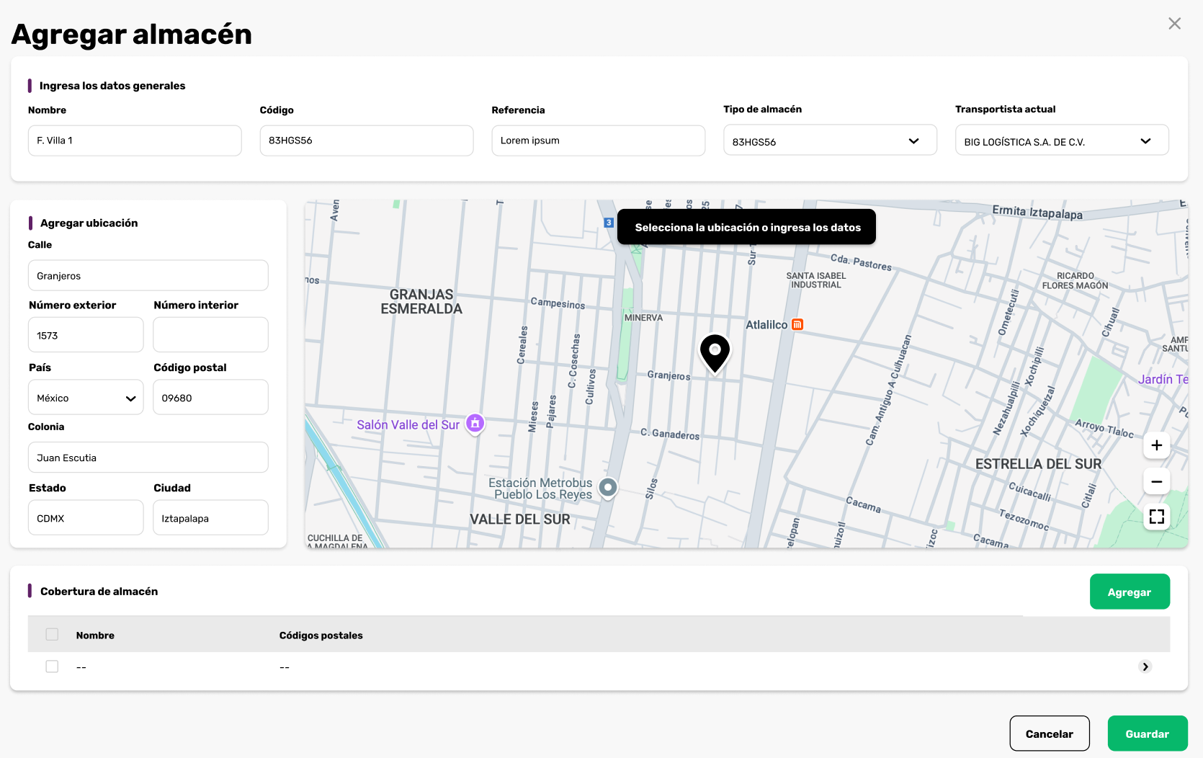Click the Atlalilco station label

(x=766, y=325)
